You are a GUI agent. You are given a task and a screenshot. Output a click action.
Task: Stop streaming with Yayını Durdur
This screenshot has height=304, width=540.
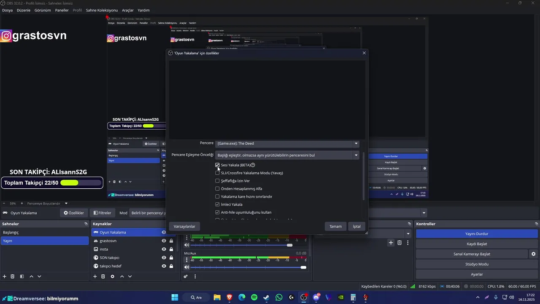(x=477, y=233)
